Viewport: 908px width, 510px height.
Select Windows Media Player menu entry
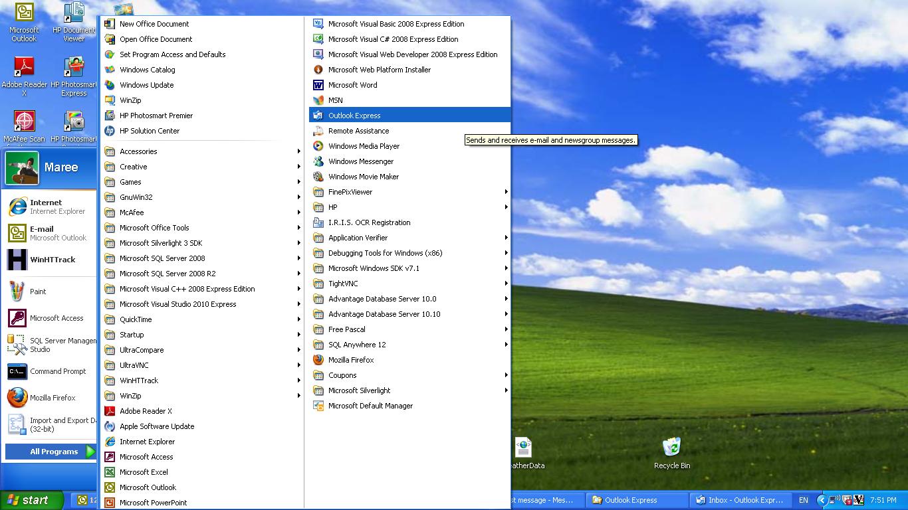tap(364, 146)
